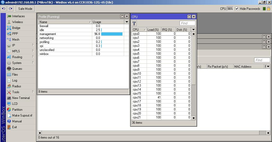Click the Bridge sidebar icon
Screen dimensions: 272x142
click(x=9, y=28)
